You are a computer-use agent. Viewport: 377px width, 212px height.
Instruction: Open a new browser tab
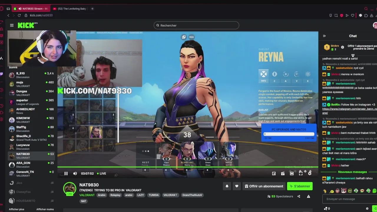click(x=92, y=9)
